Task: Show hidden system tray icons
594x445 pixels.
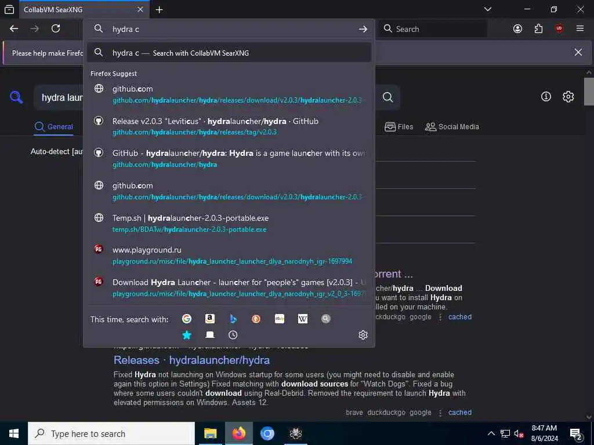Action: 491,433
